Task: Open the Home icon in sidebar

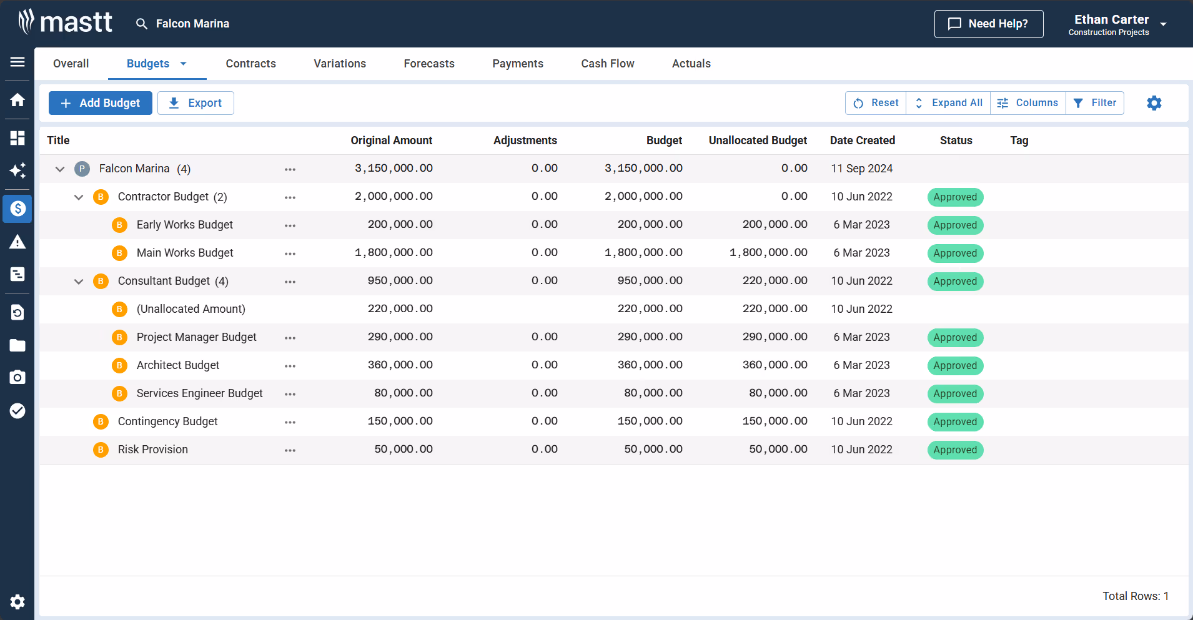Action: 17,100
